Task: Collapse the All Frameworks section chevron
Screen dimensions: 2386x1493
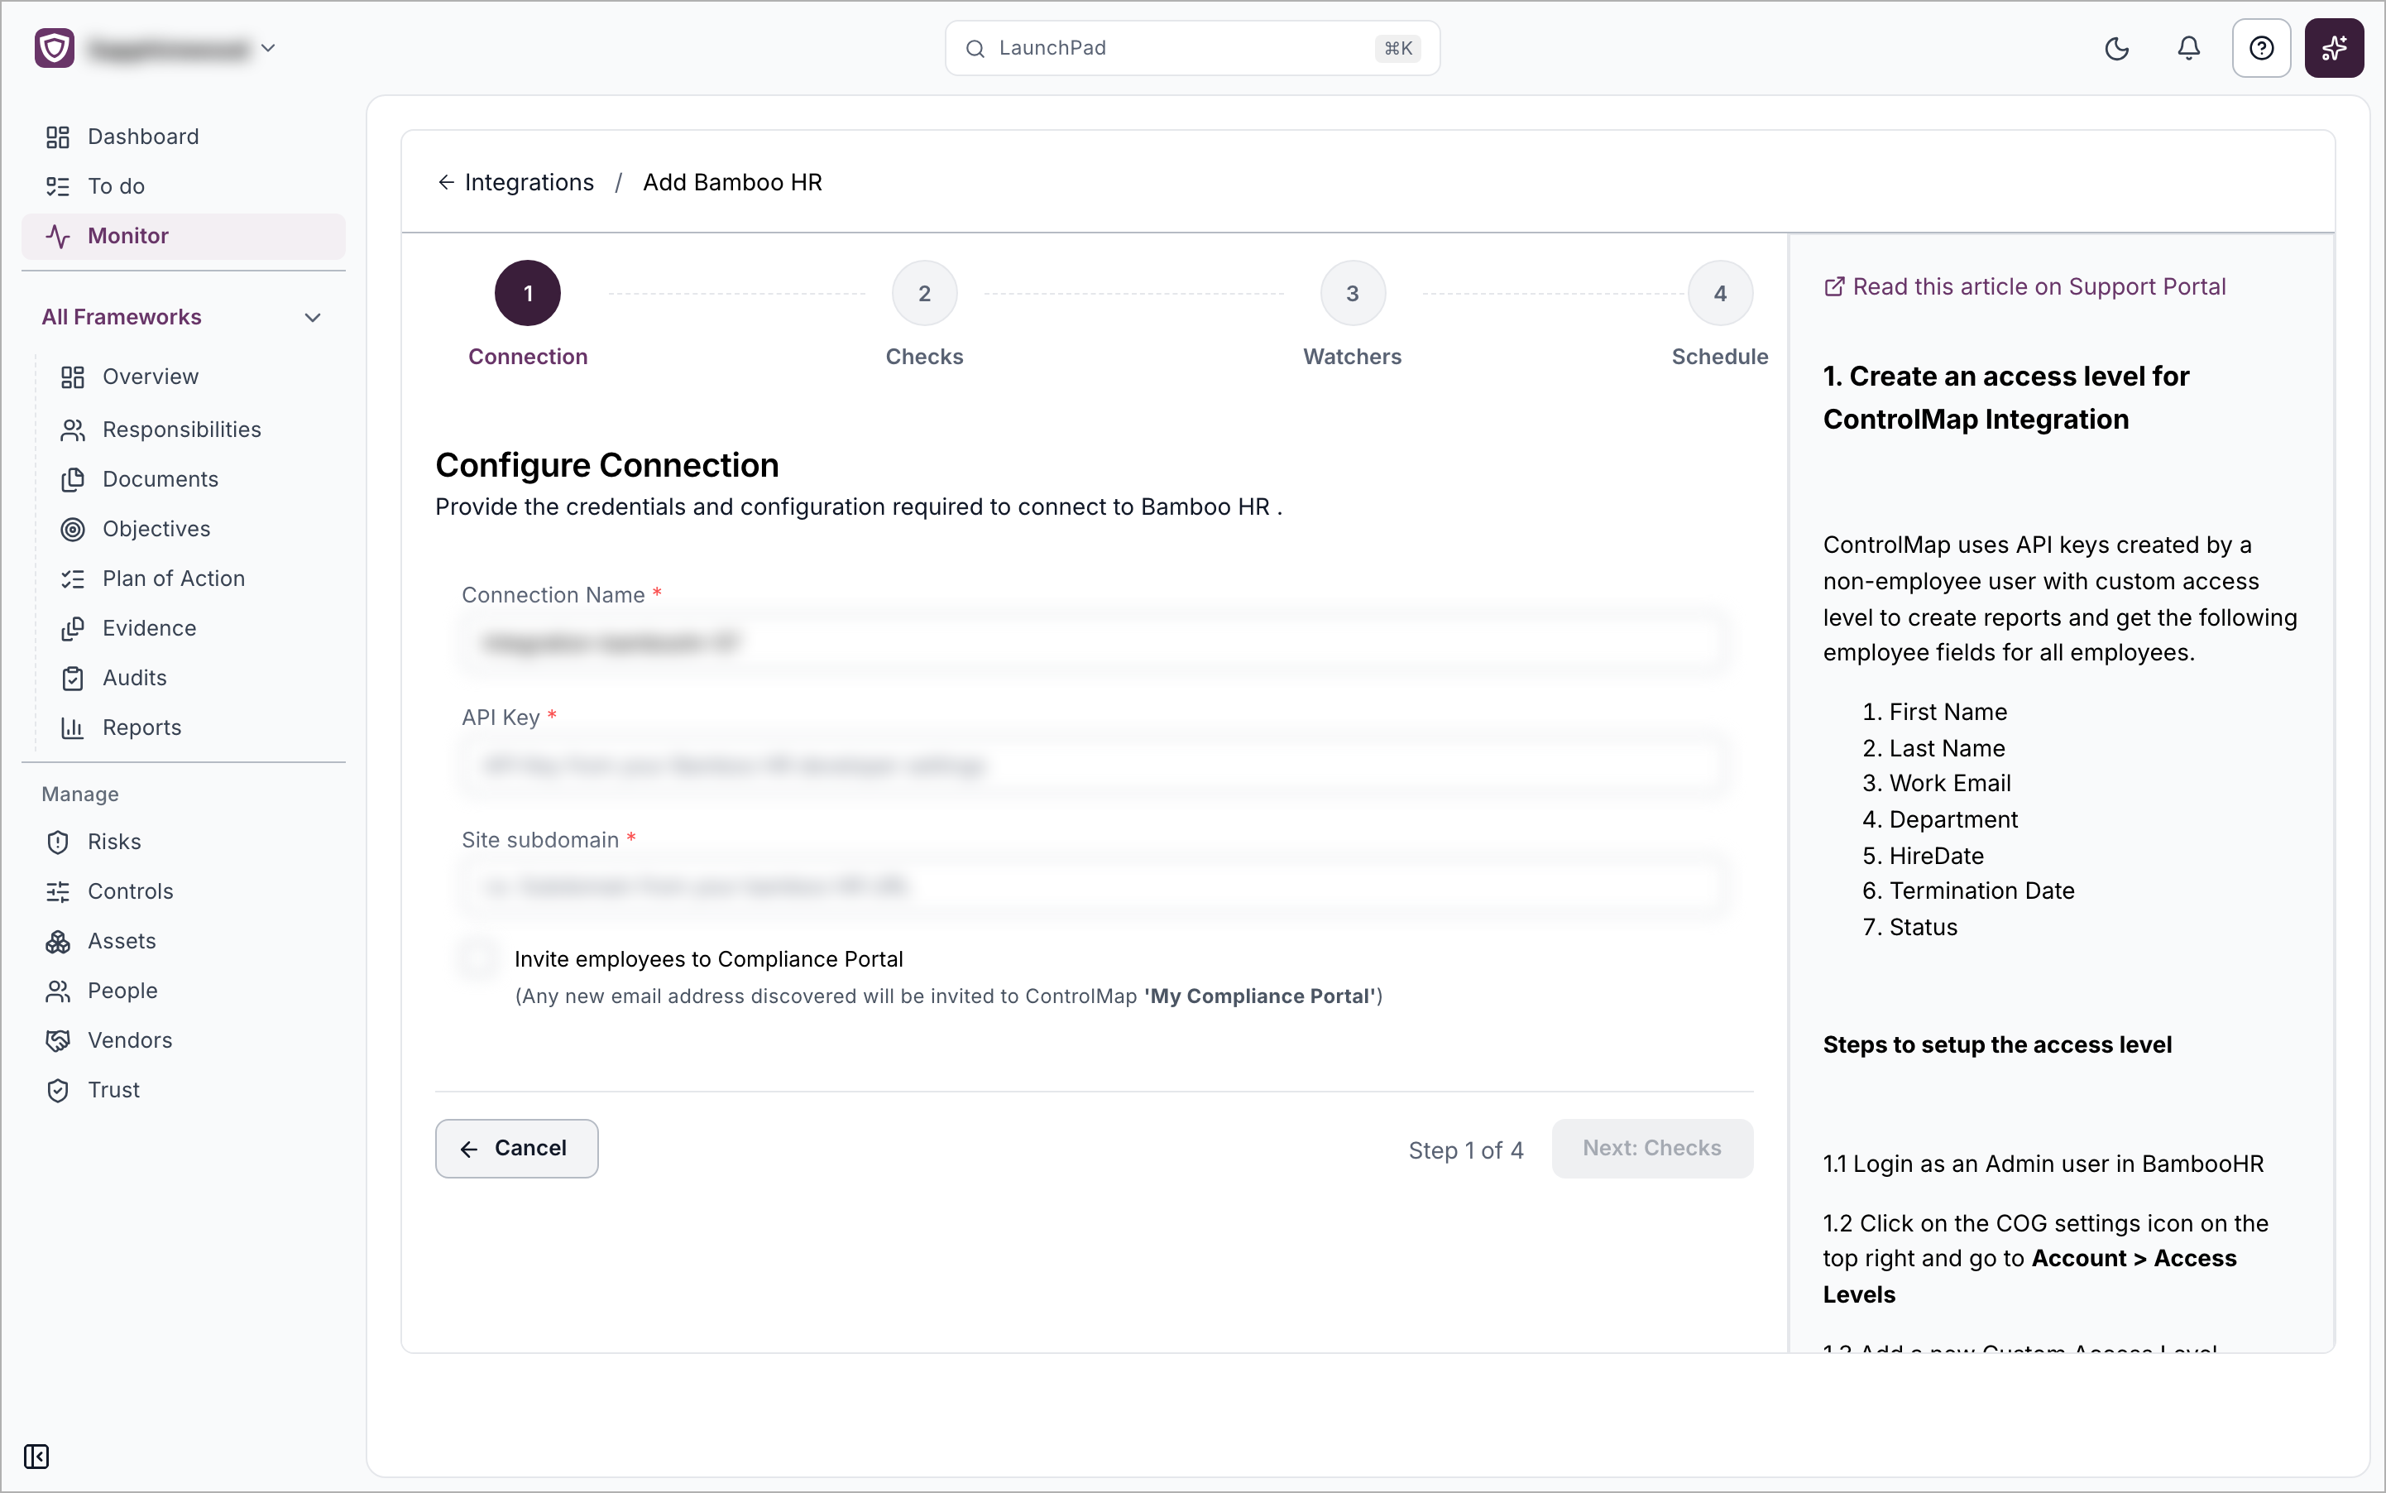Action: click(313, 317)
